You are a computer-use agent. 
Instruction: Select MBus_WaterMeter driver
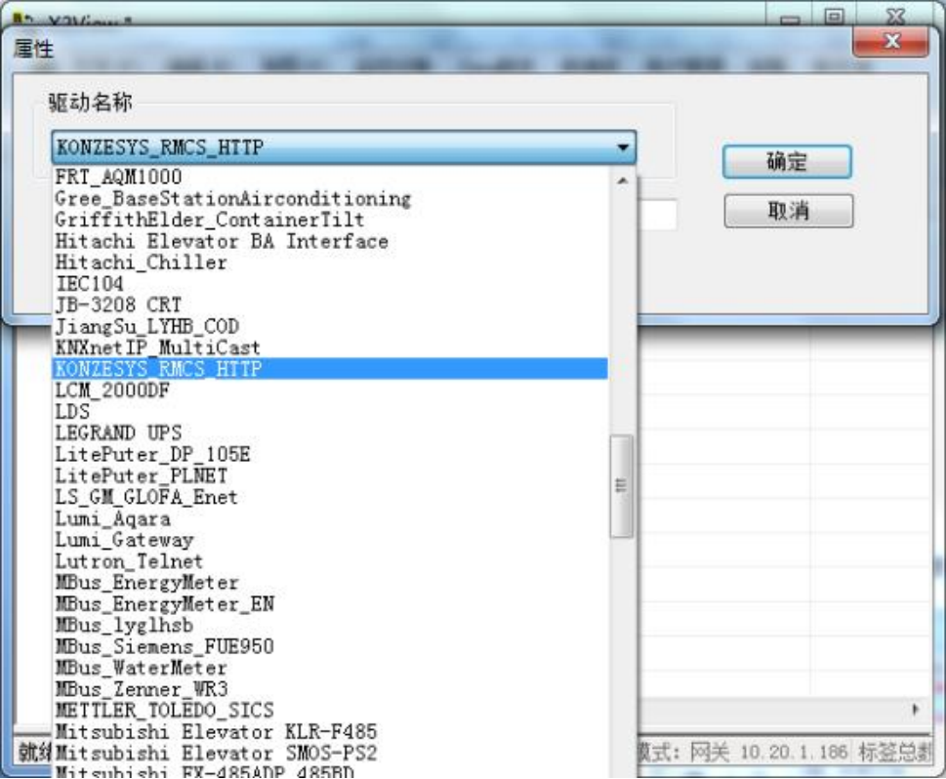point(329,668)
